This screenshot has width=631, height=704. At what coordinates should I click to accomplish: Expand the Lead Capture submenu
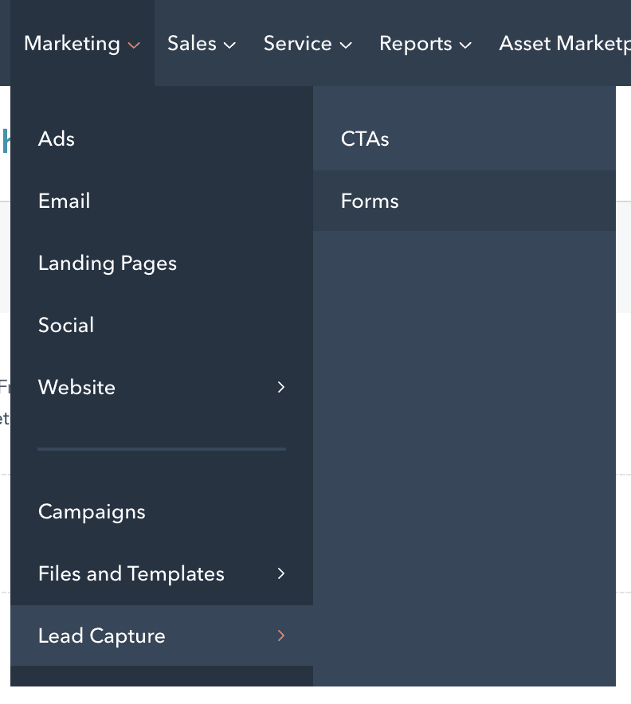pos(162,636)
